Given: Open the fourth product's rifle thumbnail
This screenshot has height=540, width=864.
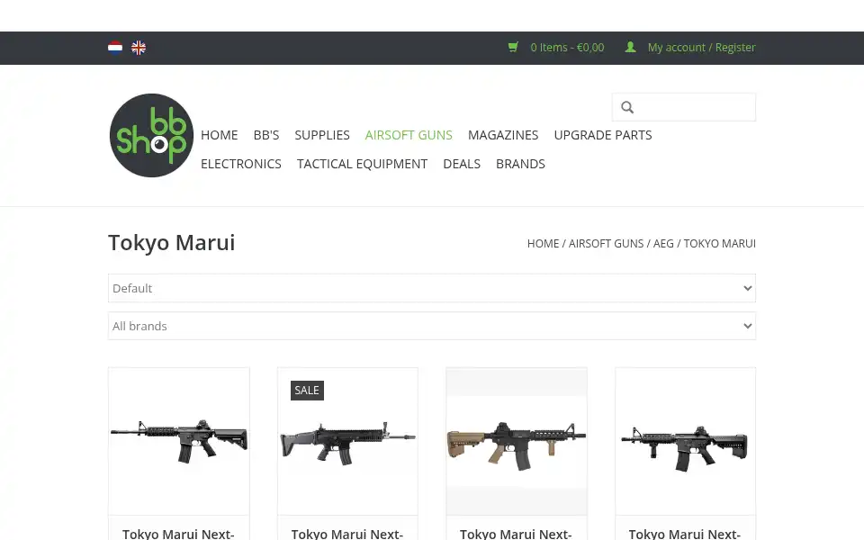Looking at the screenshot, I should click(x=686, y=441).
